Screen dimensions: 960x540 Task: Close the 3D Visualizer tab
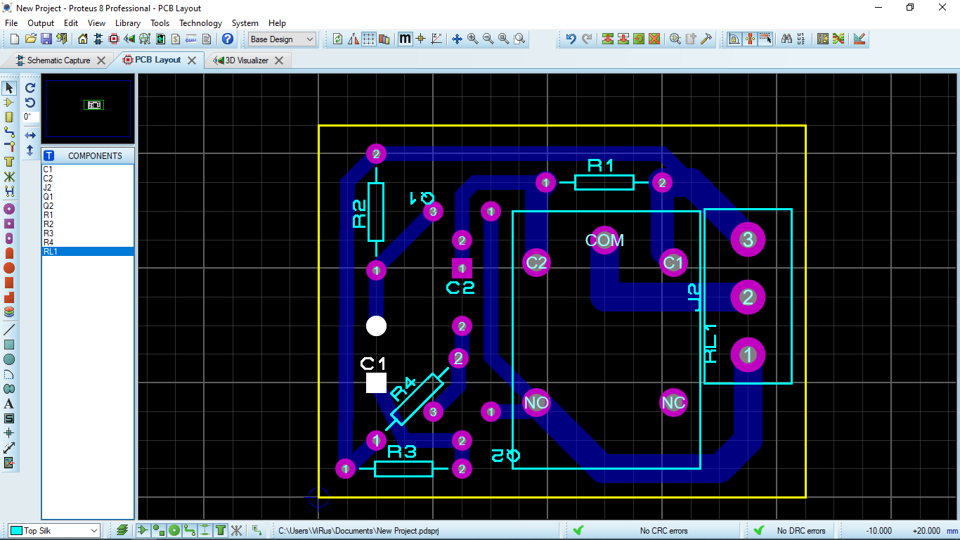(x=279, y=60)
